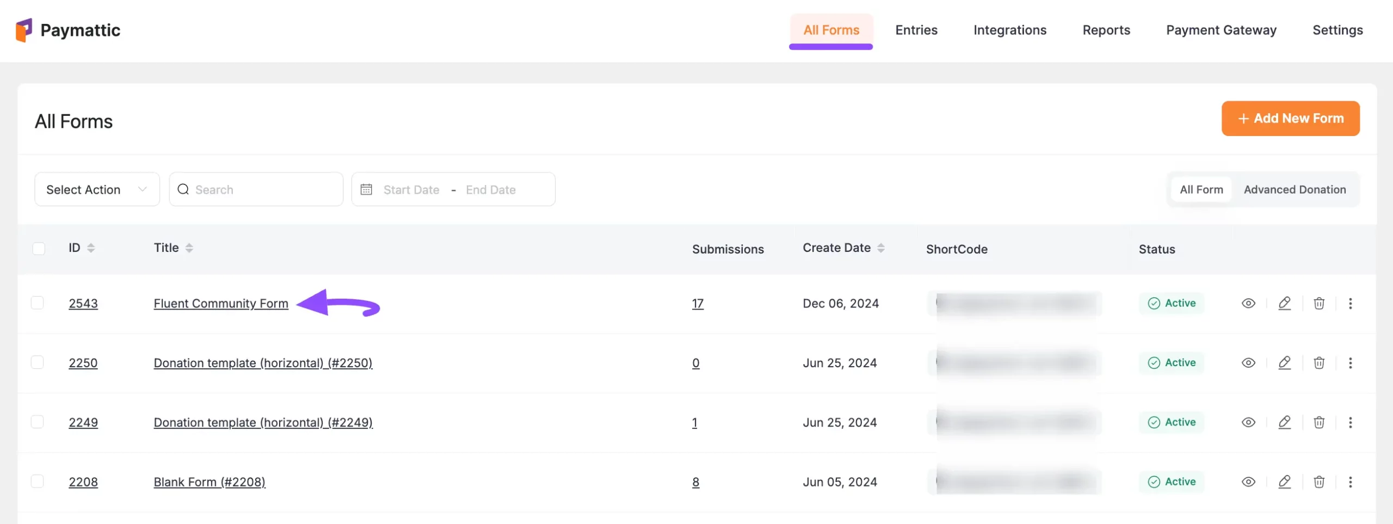Preview form 2250 with the eye icon

pos(1248,363)
